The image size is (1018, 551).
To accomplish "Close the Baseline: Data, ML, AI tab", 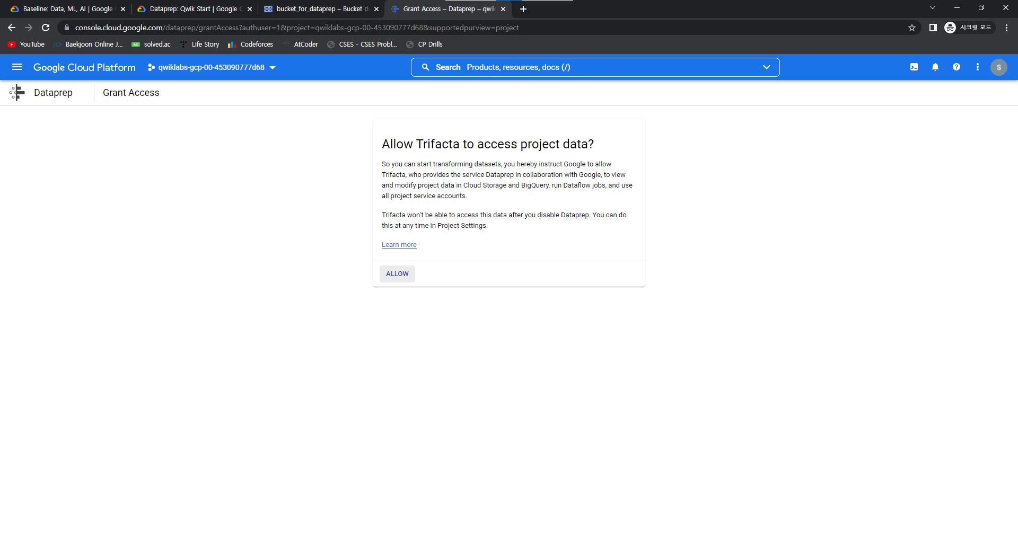I will click(123, 9).
